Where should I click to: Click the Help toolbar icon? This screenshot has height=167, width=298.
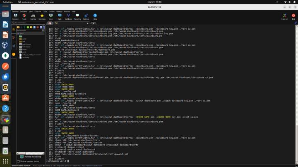click(95, 16)
